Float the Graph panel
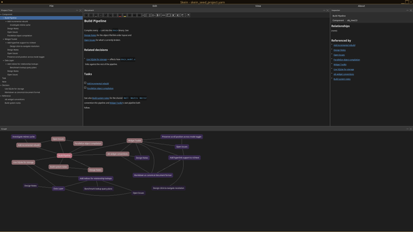Screen dimensions: 413x232 (x=407, y=129)
